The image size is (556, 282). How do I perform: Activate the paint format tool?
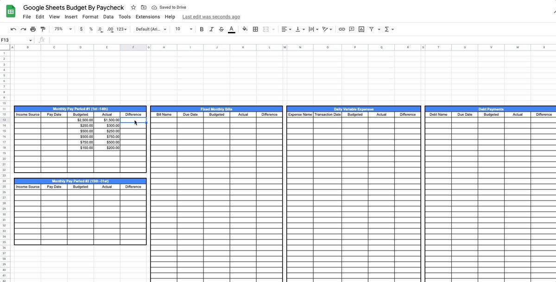[43, 29]
